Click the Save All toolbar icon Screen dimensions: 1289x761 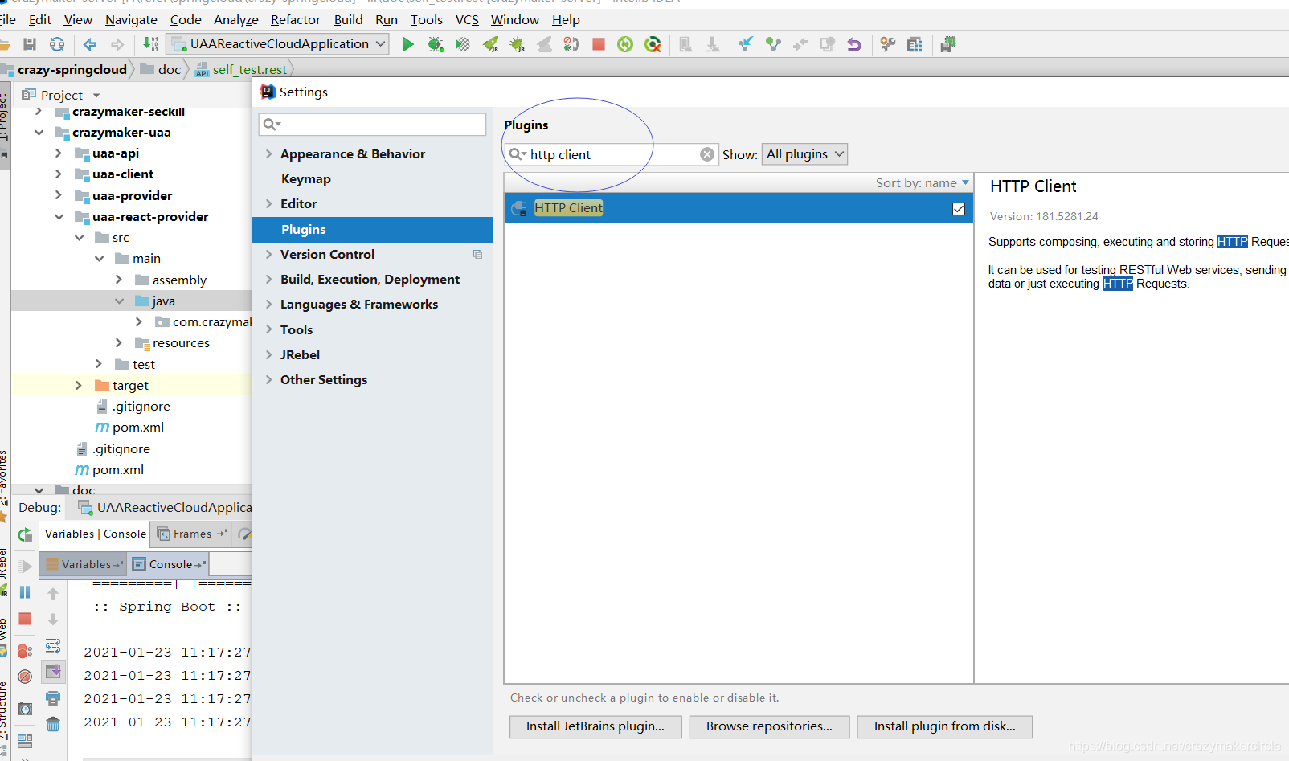click(30, 44)
